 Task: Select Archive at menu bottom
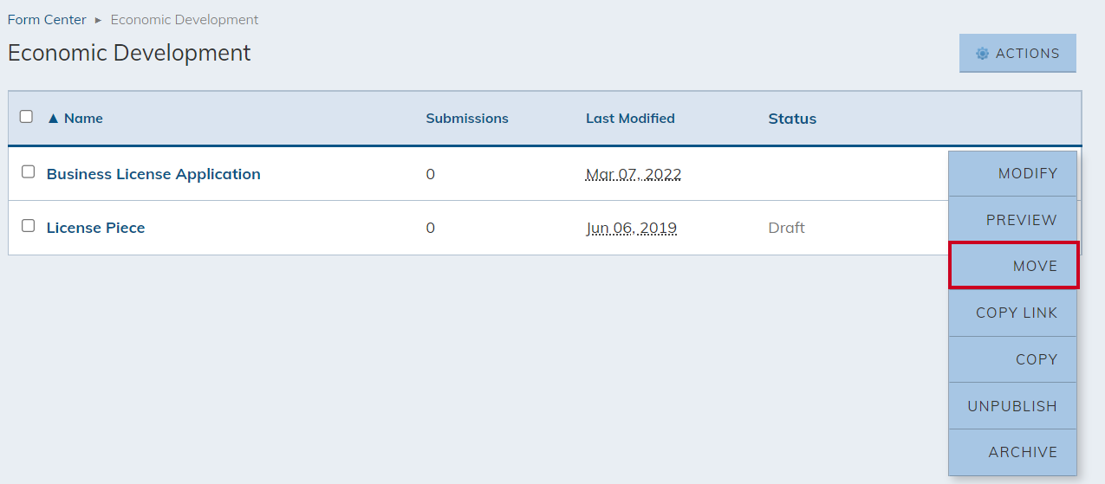1013,452
